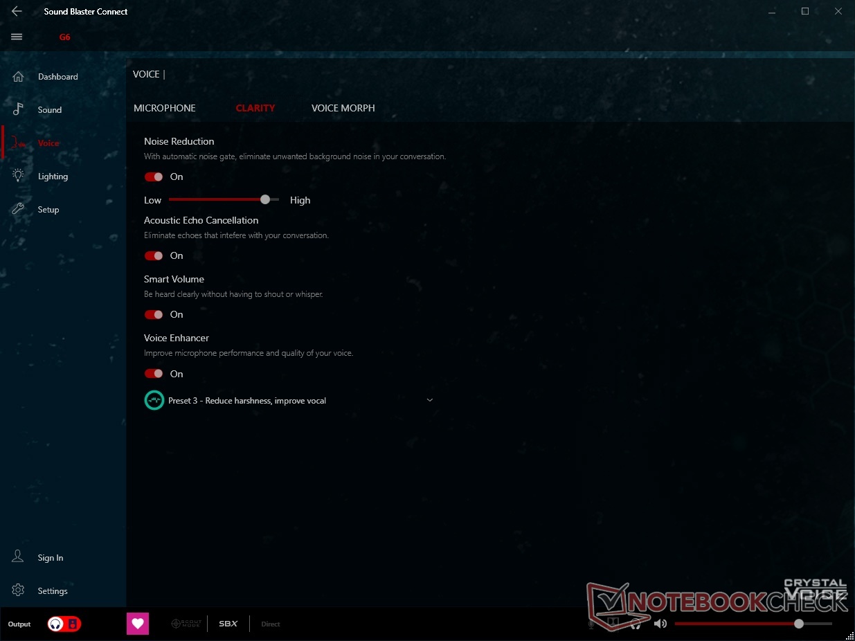Open the Sound section from the sidebar
The width and height of the screenshot is (855, 641).
[63, 110]
